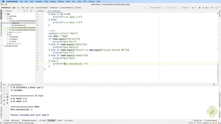Open the Refactor menu

pyautogui.click(x=61, y=1)
